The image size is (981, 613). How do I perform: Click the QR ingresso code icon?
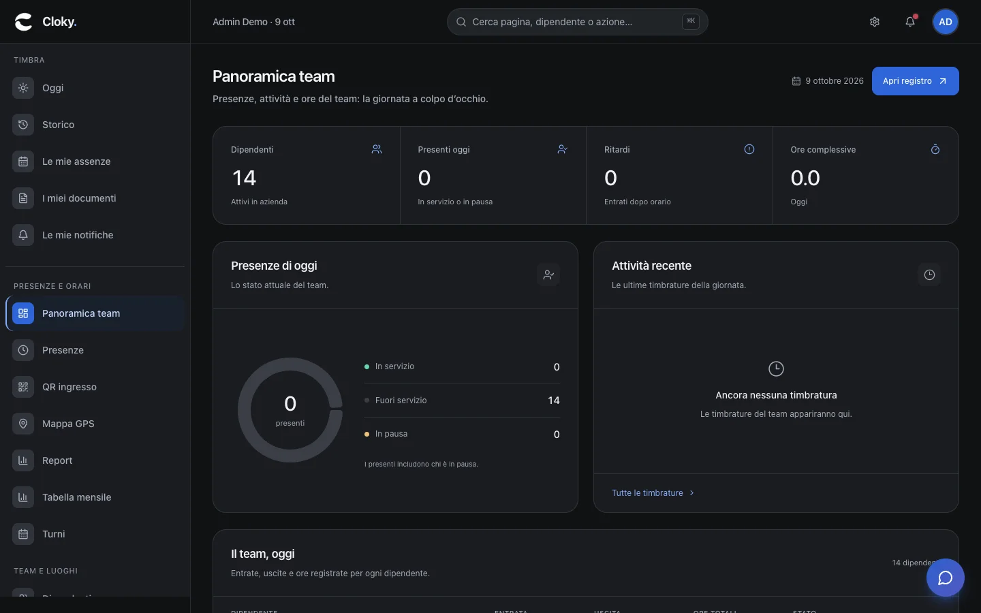[23, 387]
